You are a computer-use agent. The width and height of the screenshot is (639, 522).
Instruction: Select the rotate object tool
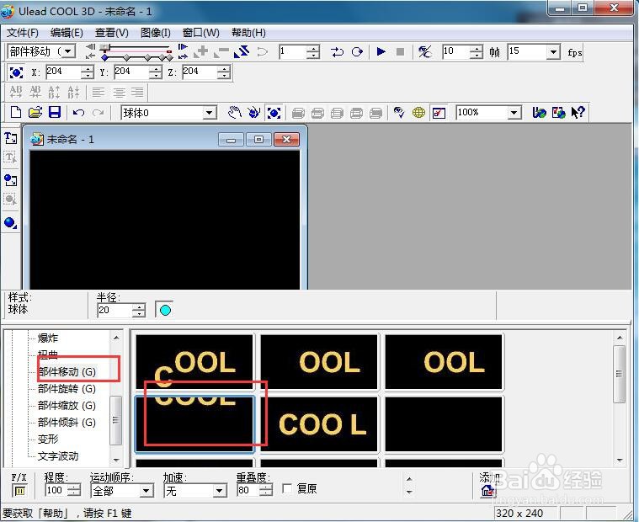click(x=254, y=112)
